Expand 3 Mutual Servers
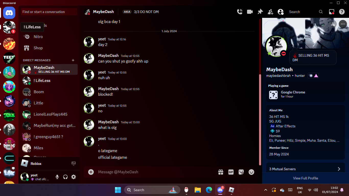Screen dimensions: 349x196 click(x=306, y=169)
